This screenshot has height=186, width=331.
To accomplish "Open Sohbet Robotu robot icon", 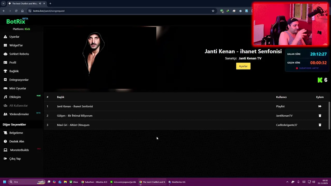I will click(x=5, y=54).
